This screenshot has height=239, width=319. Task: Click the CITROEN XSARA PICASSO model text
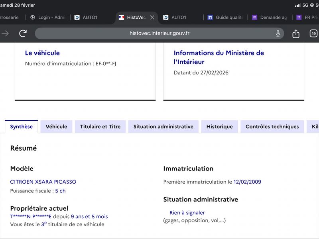43,182
